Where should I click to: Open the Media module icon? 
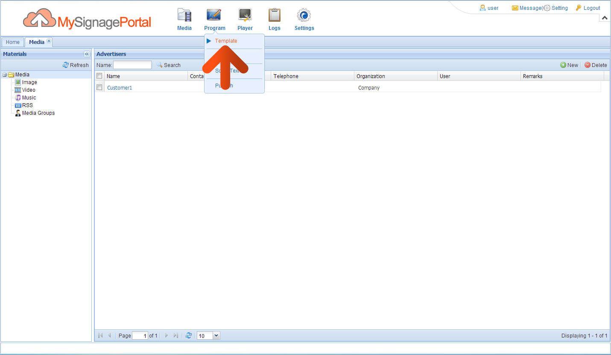point(184,15)
